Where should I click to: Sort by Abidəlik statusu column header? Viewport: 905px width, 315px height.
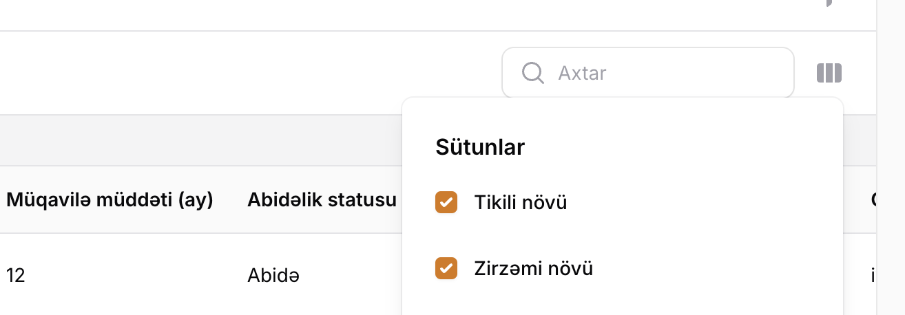tap(322, 200)
